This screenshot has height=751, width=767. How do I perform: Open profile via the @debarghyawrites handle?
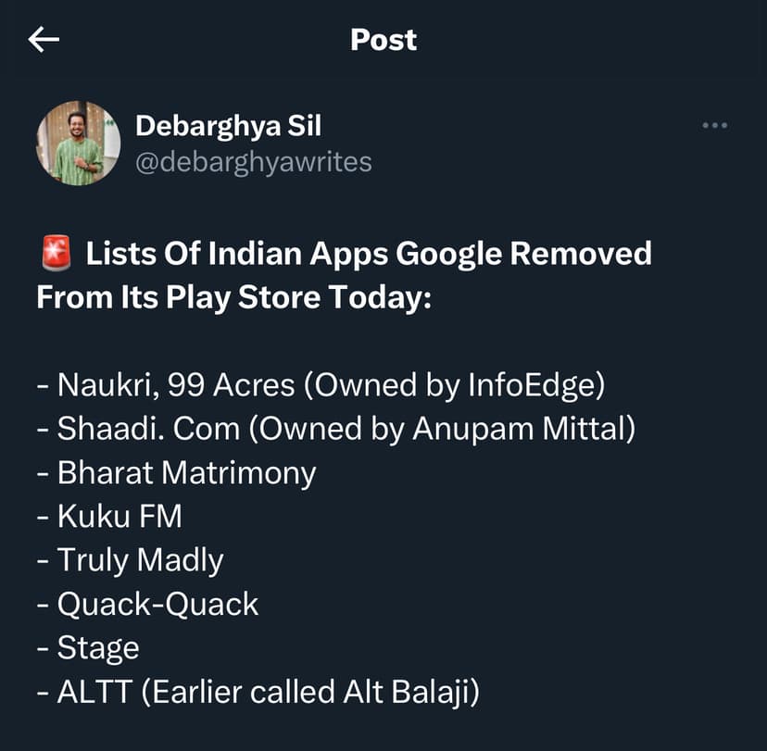pos(252,162)
